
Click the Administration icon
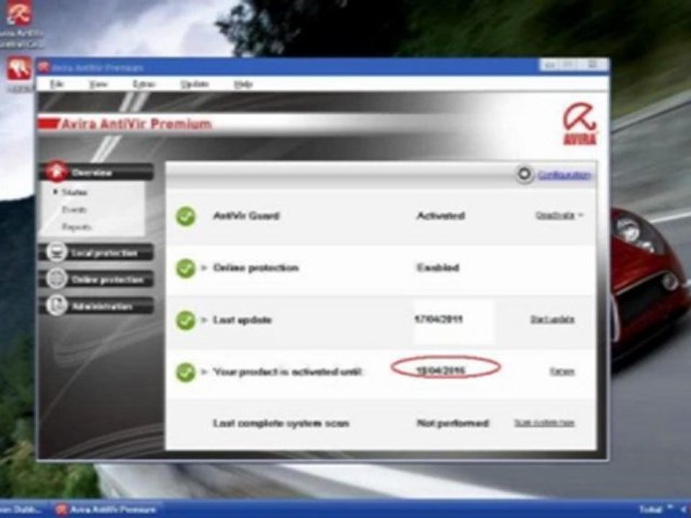56,305
